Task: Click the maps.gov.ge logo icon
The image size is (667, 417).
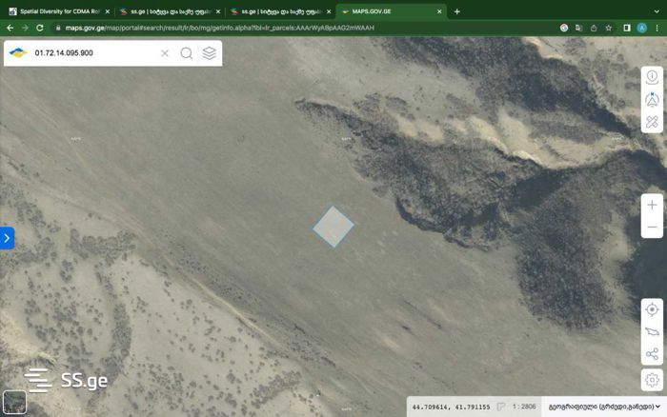Action: tap(18, 52)
